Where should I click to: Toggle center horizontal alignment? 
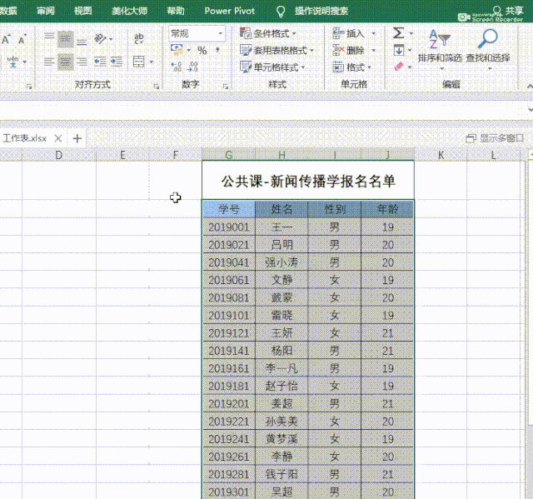(65, 62)
